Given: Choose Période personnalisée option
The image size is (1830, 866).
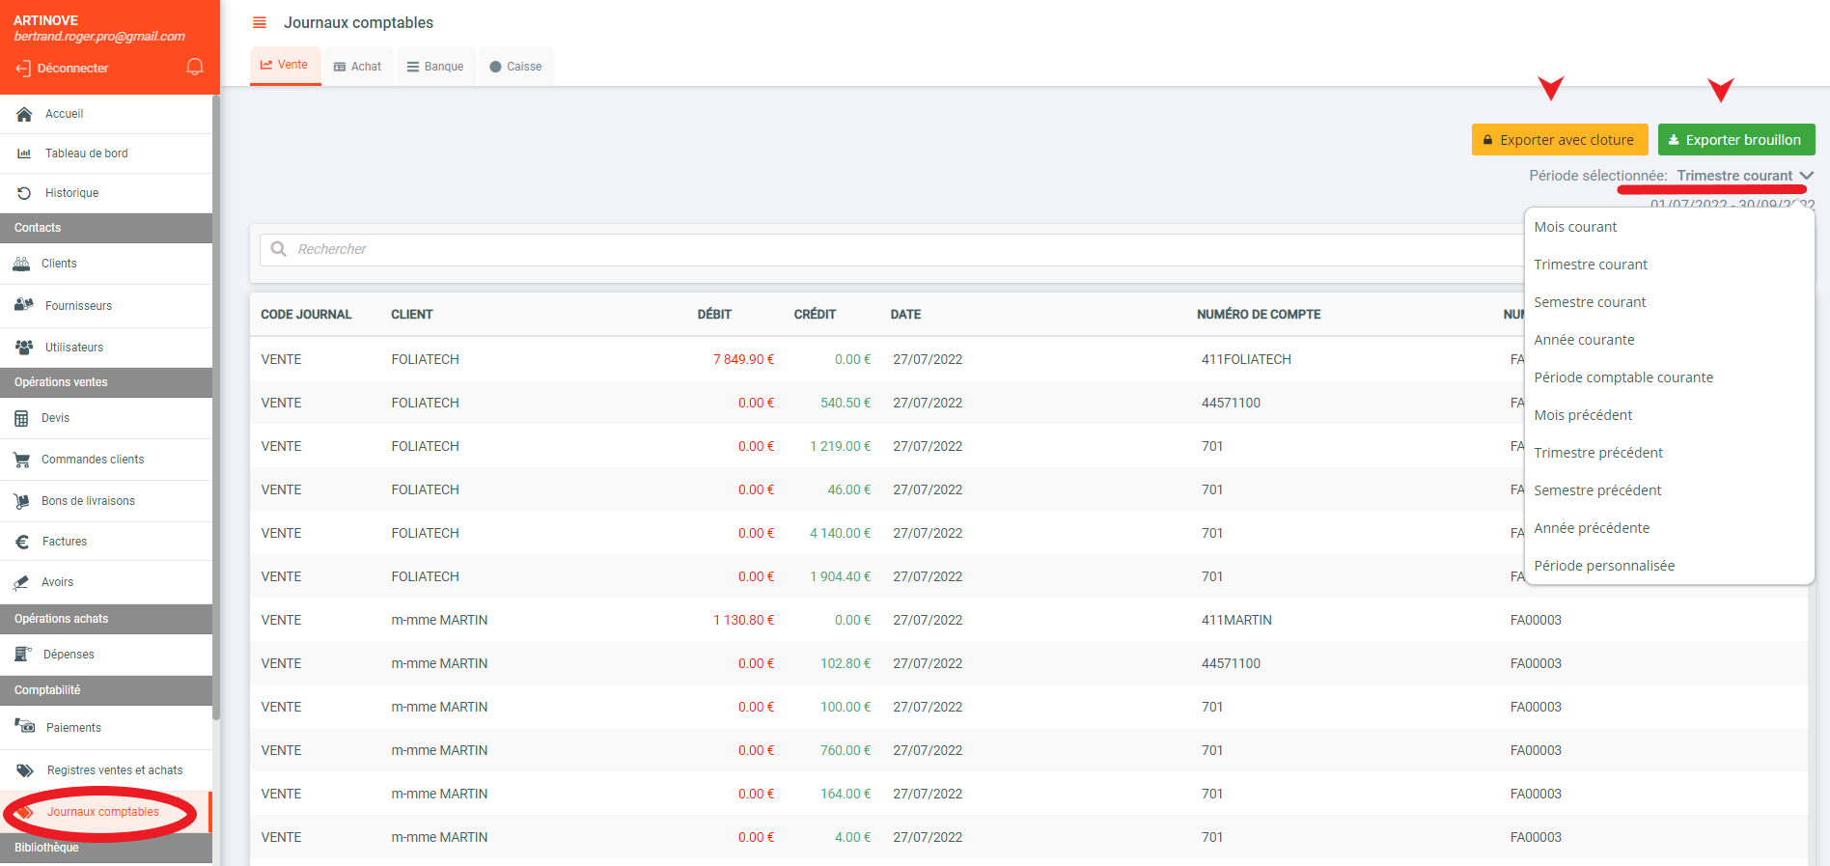Looking at the screenshot, I should 1604,566.
